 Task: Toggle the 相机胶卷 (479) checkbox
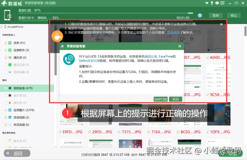[6, 88]
